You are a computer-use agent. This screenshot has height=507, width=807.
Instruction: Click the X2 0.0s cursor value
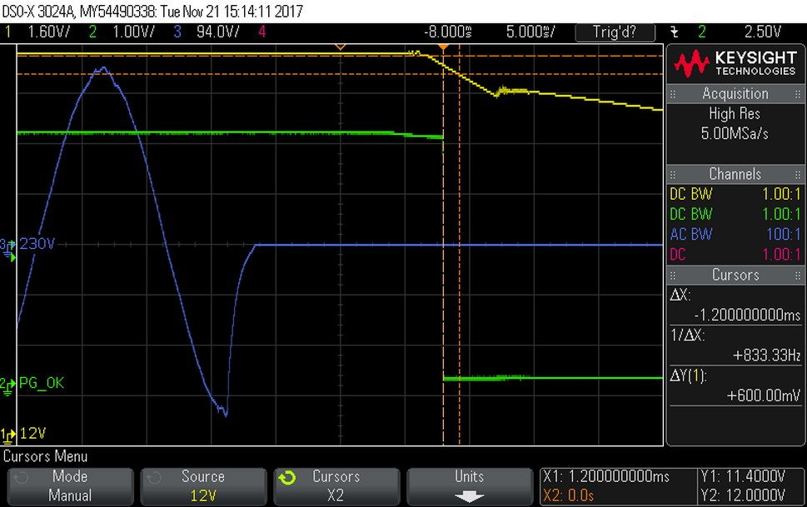point(568,495)
